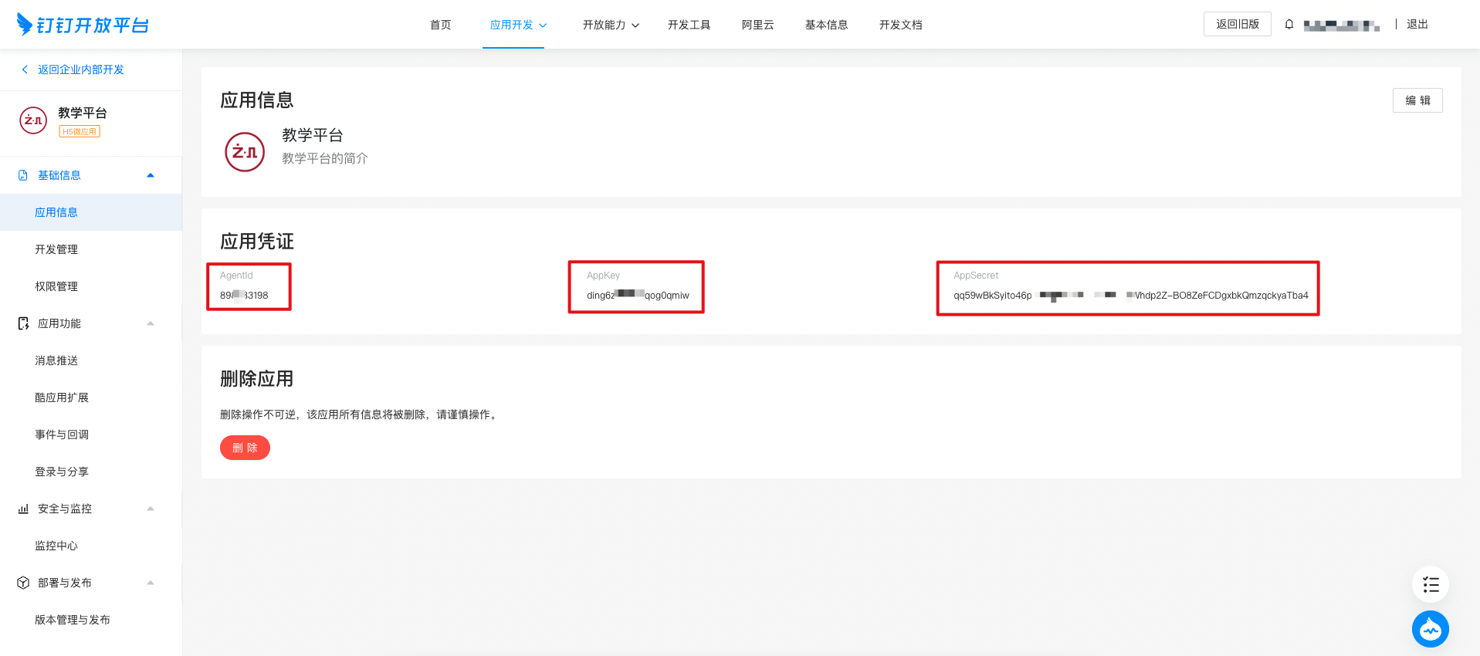The height and width of the screenshot is (656, 1480).
Task: Click the 返回旧版 button
Action: [1238, 24]
